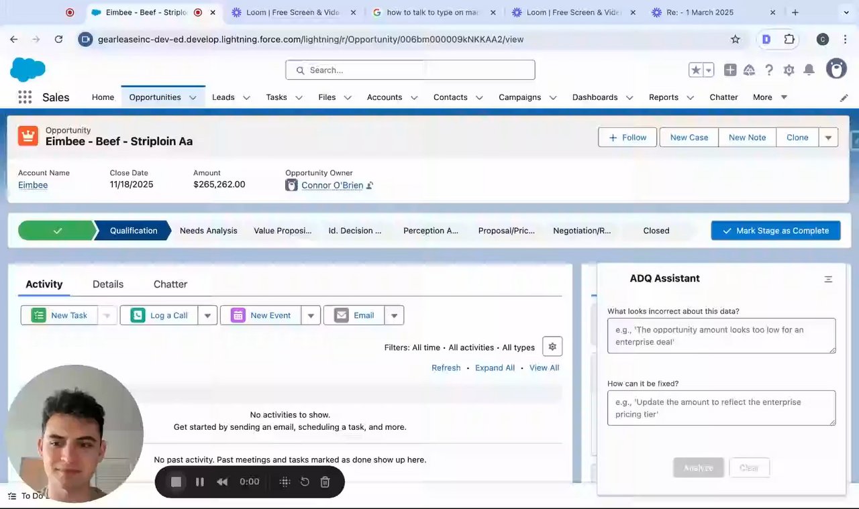Switch to the record Chatter tab
Screen dimensions: 859x509
(x=170, y=284)
